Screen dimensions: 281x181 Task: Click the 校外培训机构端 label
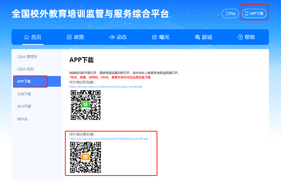(x=83, y=82)
